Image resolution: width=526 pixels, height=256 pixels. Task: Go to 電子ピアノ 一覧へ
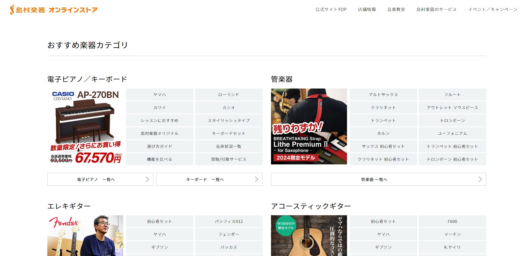tap(100, 179)
